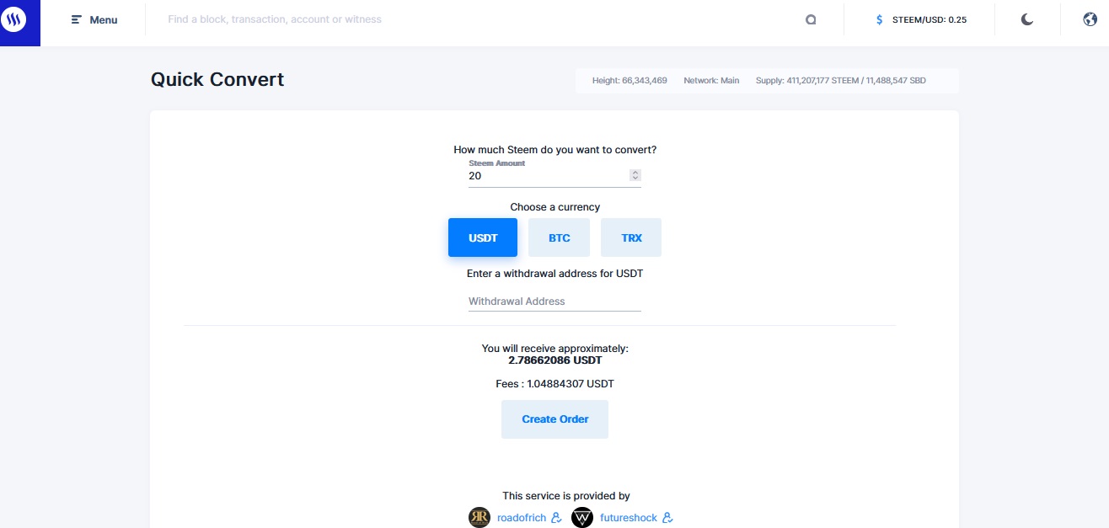The width and height of the screenshot is (1109, 528).
Task: Open futureshock account link
Action: tap(629, 517)
